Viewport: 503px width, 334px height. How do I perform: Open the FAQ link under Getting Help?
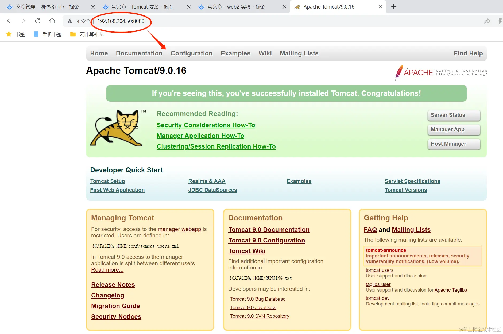370,230
